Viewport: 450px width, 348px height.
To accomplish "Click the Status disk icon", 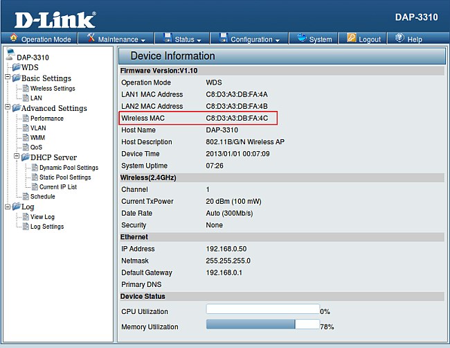I will click(x=168, y=39).
